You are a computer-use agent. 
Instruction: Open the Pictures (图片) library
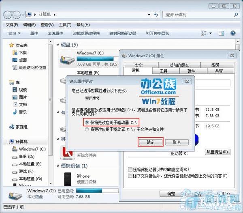pyautogui.click(x=19, y=97)
